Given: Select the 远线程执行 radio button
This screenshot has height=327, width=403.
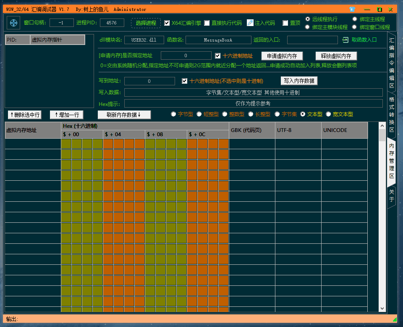Looking at the screenshot, I should (x=307, y=19).
